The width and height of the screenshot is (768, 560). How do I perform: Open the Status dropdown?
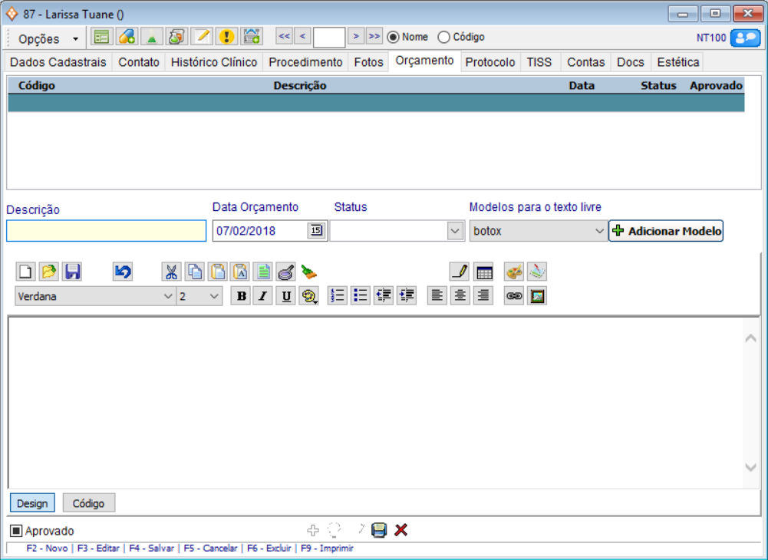click(455, 231)
